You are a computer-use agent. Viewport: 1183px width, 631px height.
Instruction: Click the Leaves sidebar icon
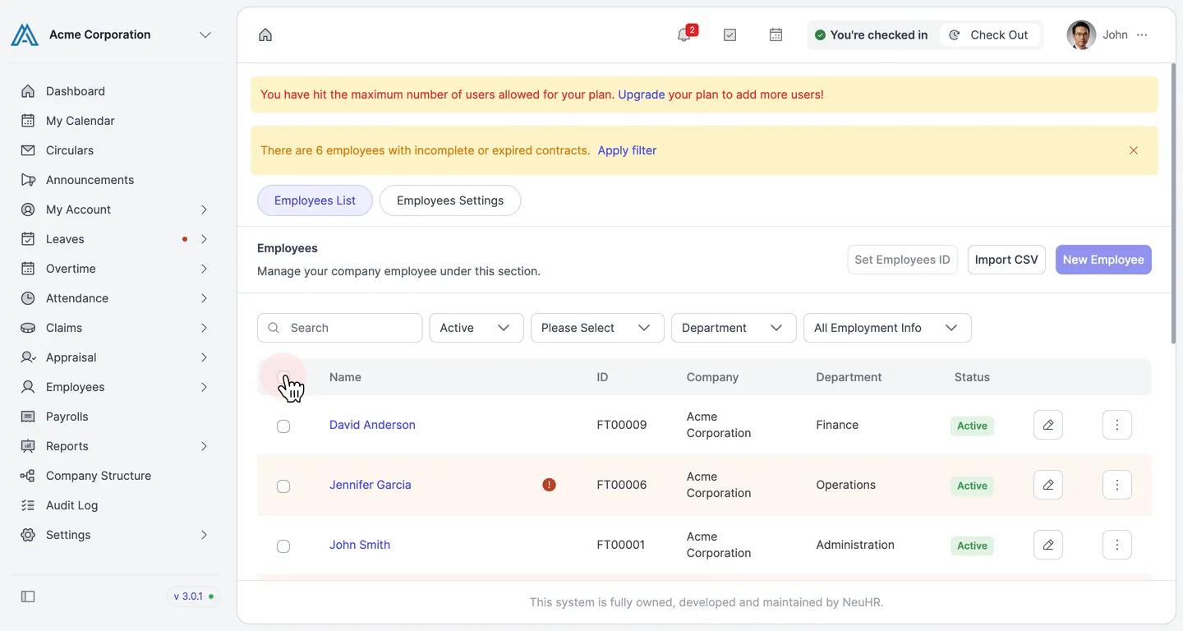[x=28, y=239]
